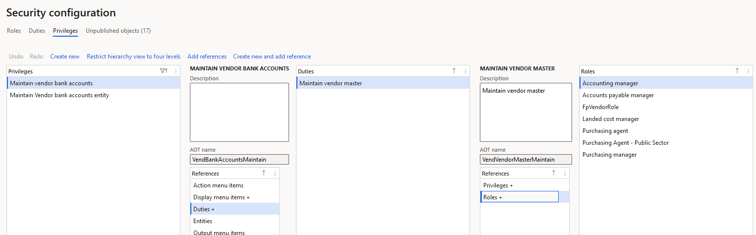Click Restrict hierarchy view to four levels

pyautogui.click(x=133, y=57)
